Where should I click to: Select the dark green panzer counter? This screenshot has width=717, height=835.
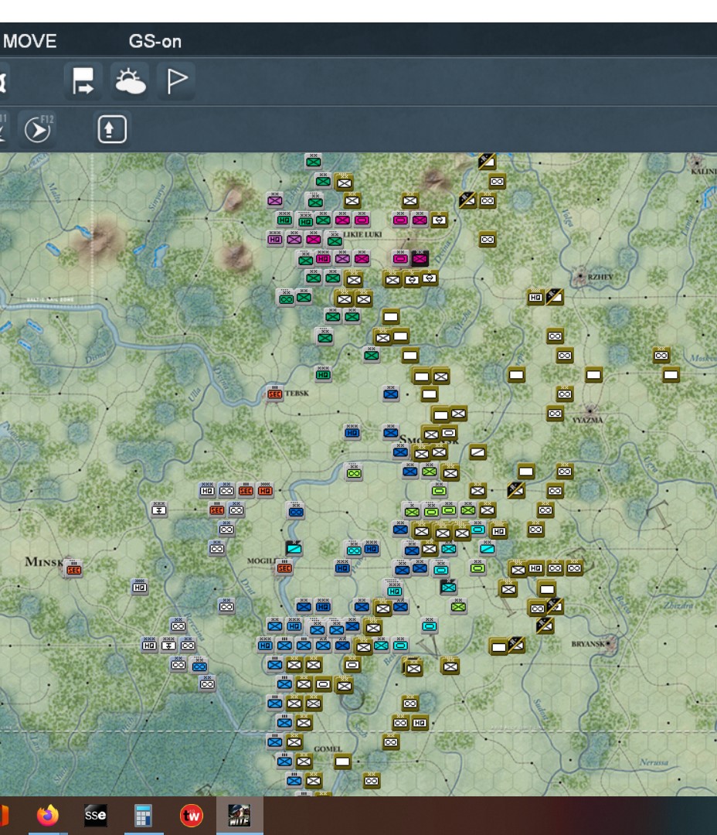(x=287, y=298)
